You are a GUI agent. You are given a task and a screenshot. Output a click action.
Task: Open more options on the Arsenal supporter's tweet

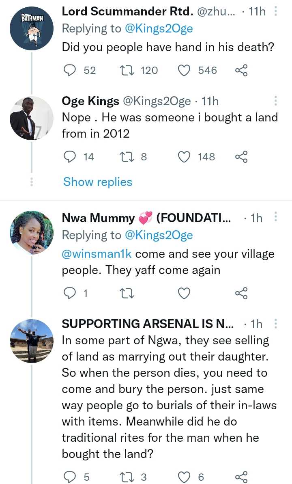(x=276, y=324)
